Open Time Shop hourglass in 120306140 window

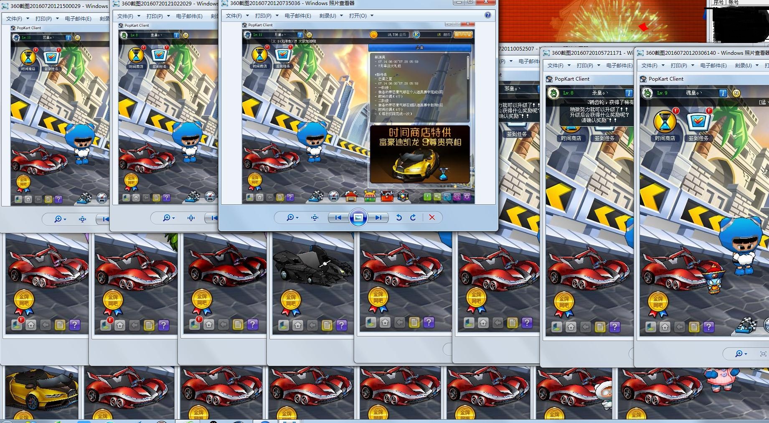pos(665,122)
